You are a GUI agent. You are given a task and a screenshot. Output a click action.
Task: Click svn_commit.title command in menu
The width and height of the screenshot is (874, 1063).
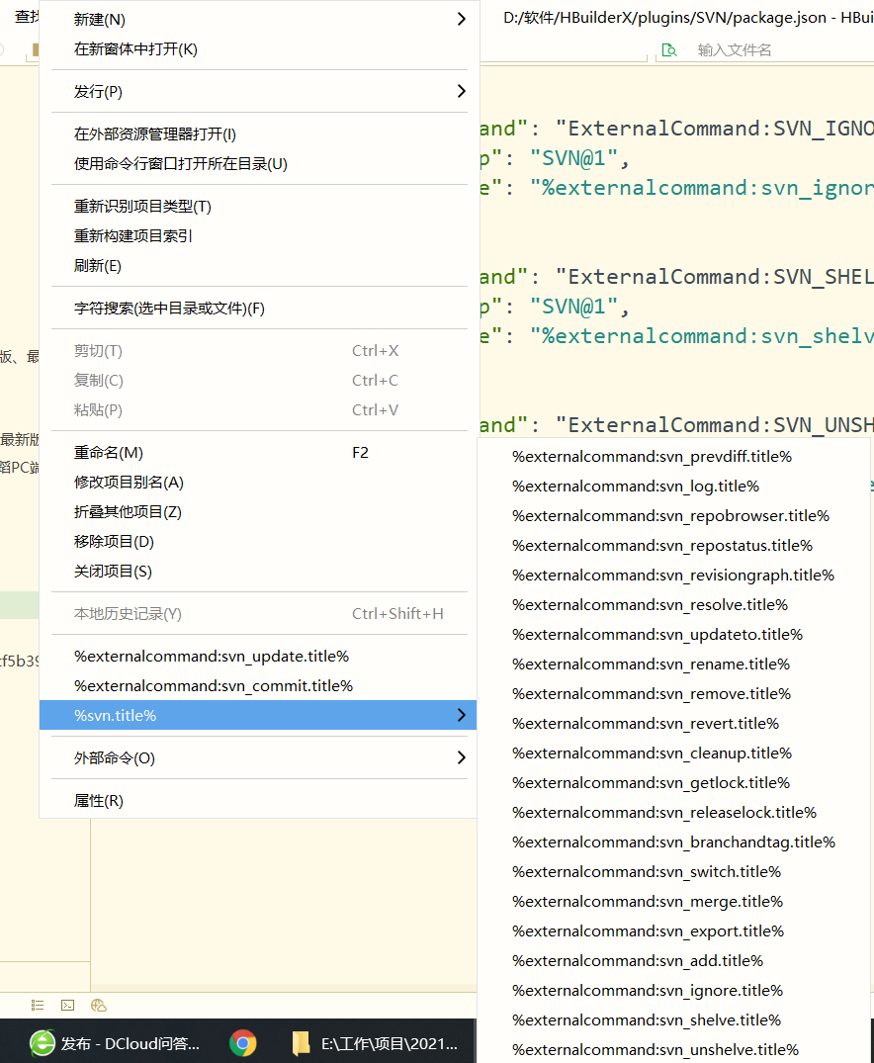pyautogui.click(x=214, y=686)
